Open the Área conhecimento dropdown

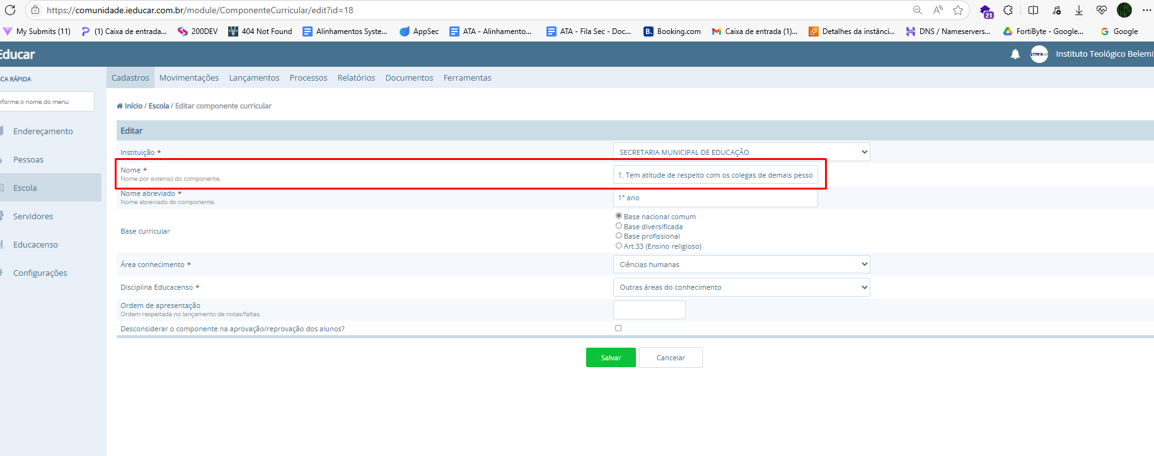[741, 265]
